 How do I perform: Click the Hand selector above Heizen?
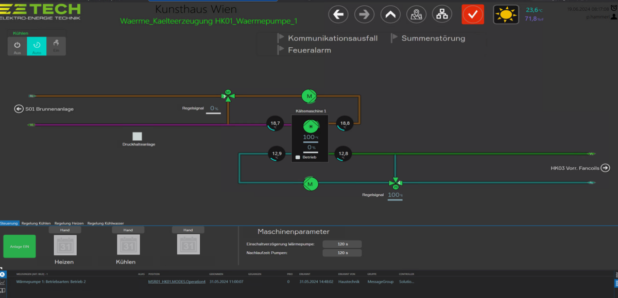[x=65, y=230]
